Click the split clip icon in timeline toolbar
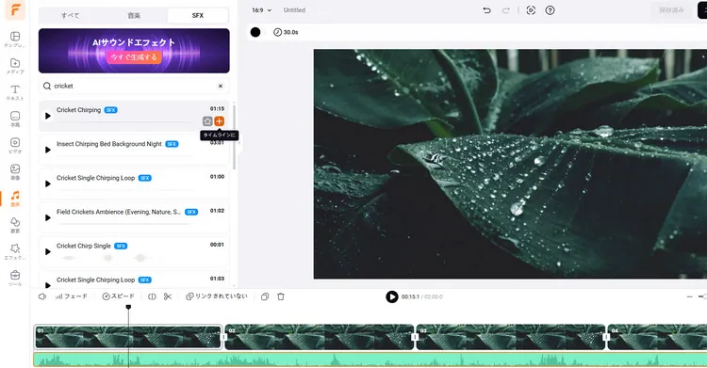Viewport: 707px width, 368px height. click(x=152, y=296)
